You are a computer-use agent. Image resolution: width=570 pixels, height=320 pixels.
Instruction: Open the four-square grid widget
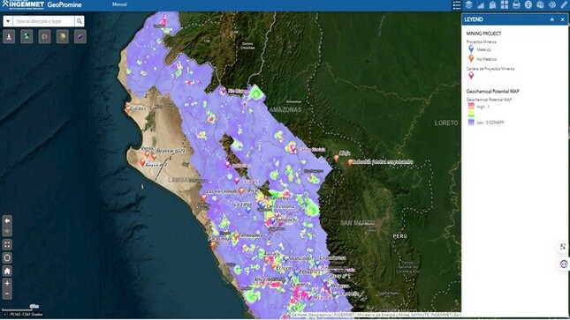(505, 4)
